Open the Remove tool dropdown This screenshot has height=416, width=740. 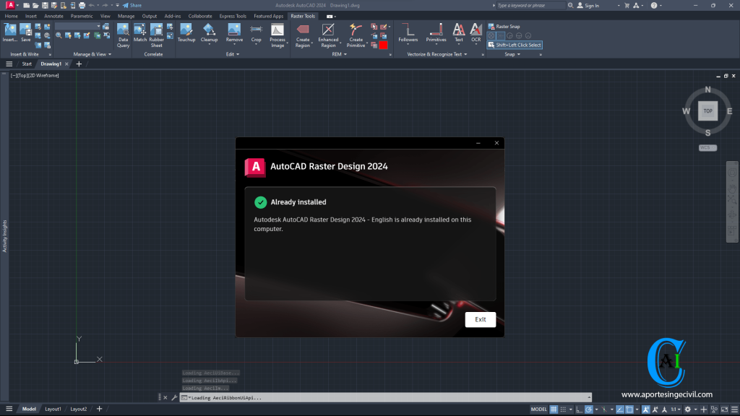[x=234, y=43]
